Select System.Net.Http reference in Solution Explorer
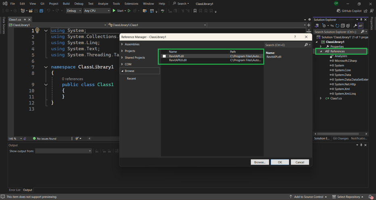This screenshot has height=200, width=376. [345, 84]
